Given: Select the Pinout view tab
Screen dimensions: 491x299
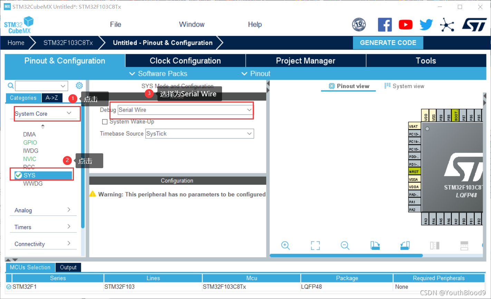Looking at the screenshot, I should pos(349,86).
